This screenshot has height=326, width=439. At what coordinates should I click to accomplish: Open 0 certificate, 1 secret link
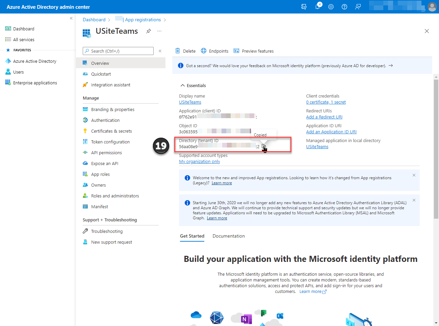point(326,102)
